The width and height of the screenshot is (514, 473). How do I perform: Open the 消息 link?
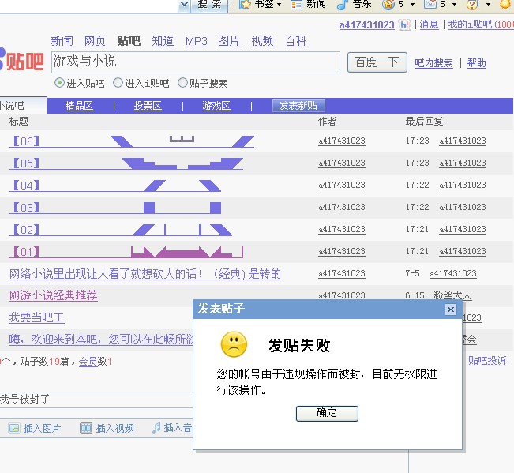coord(429,24)
